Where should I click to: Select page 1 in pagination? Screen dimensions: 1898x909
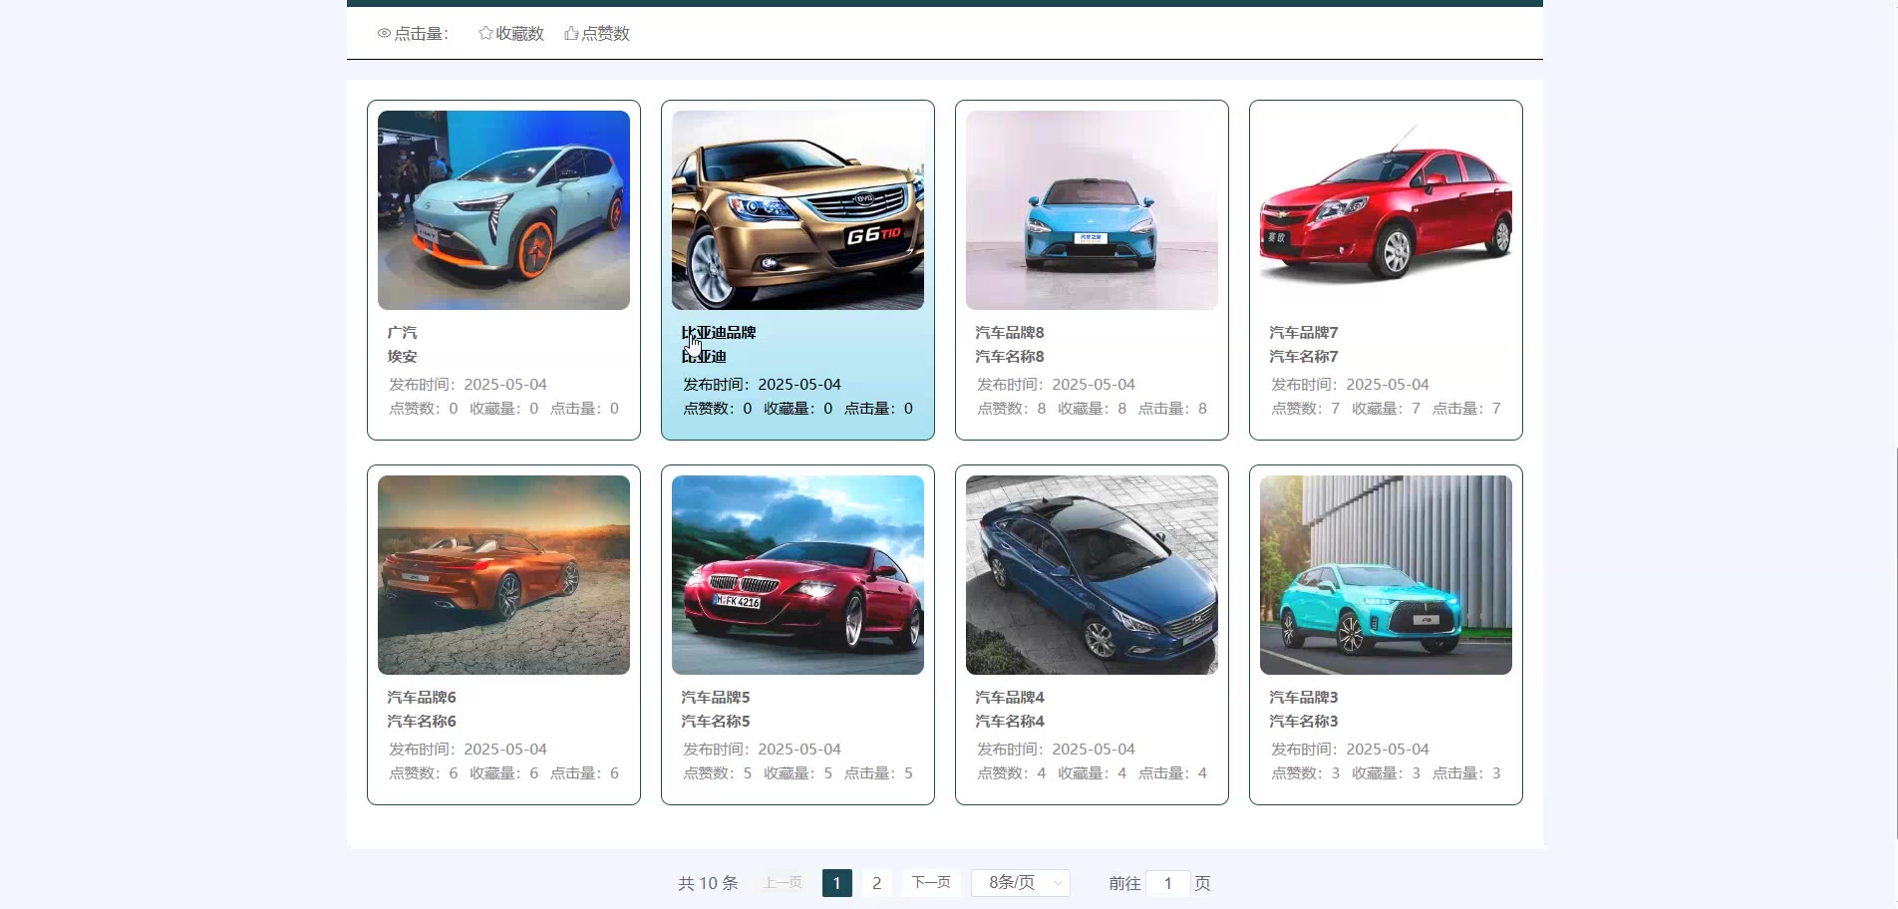(837, 883)
